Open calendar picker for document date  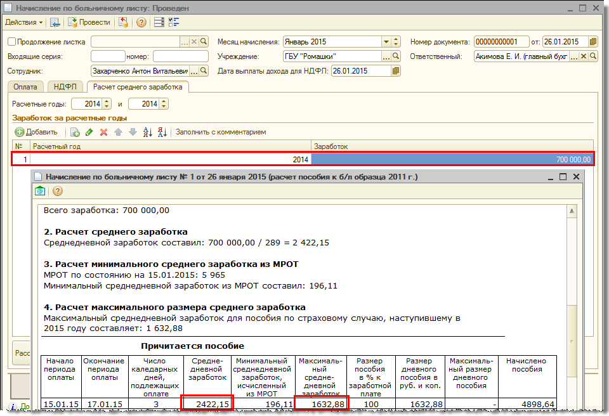pyautogui.click(x=593, y=42)
